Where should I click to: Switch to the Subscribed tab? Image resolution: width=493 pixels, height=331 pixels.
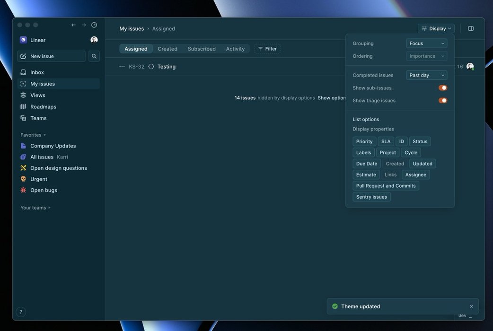[x=202, y=49]
